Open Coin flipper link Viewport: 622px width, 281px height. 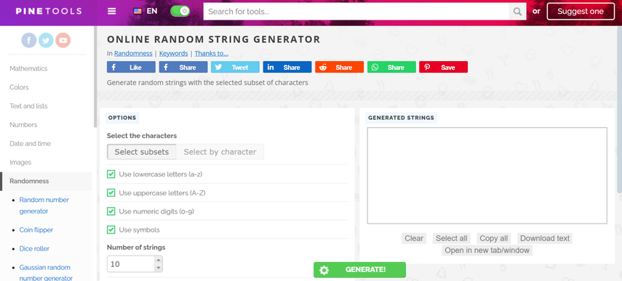coord(36,230)
